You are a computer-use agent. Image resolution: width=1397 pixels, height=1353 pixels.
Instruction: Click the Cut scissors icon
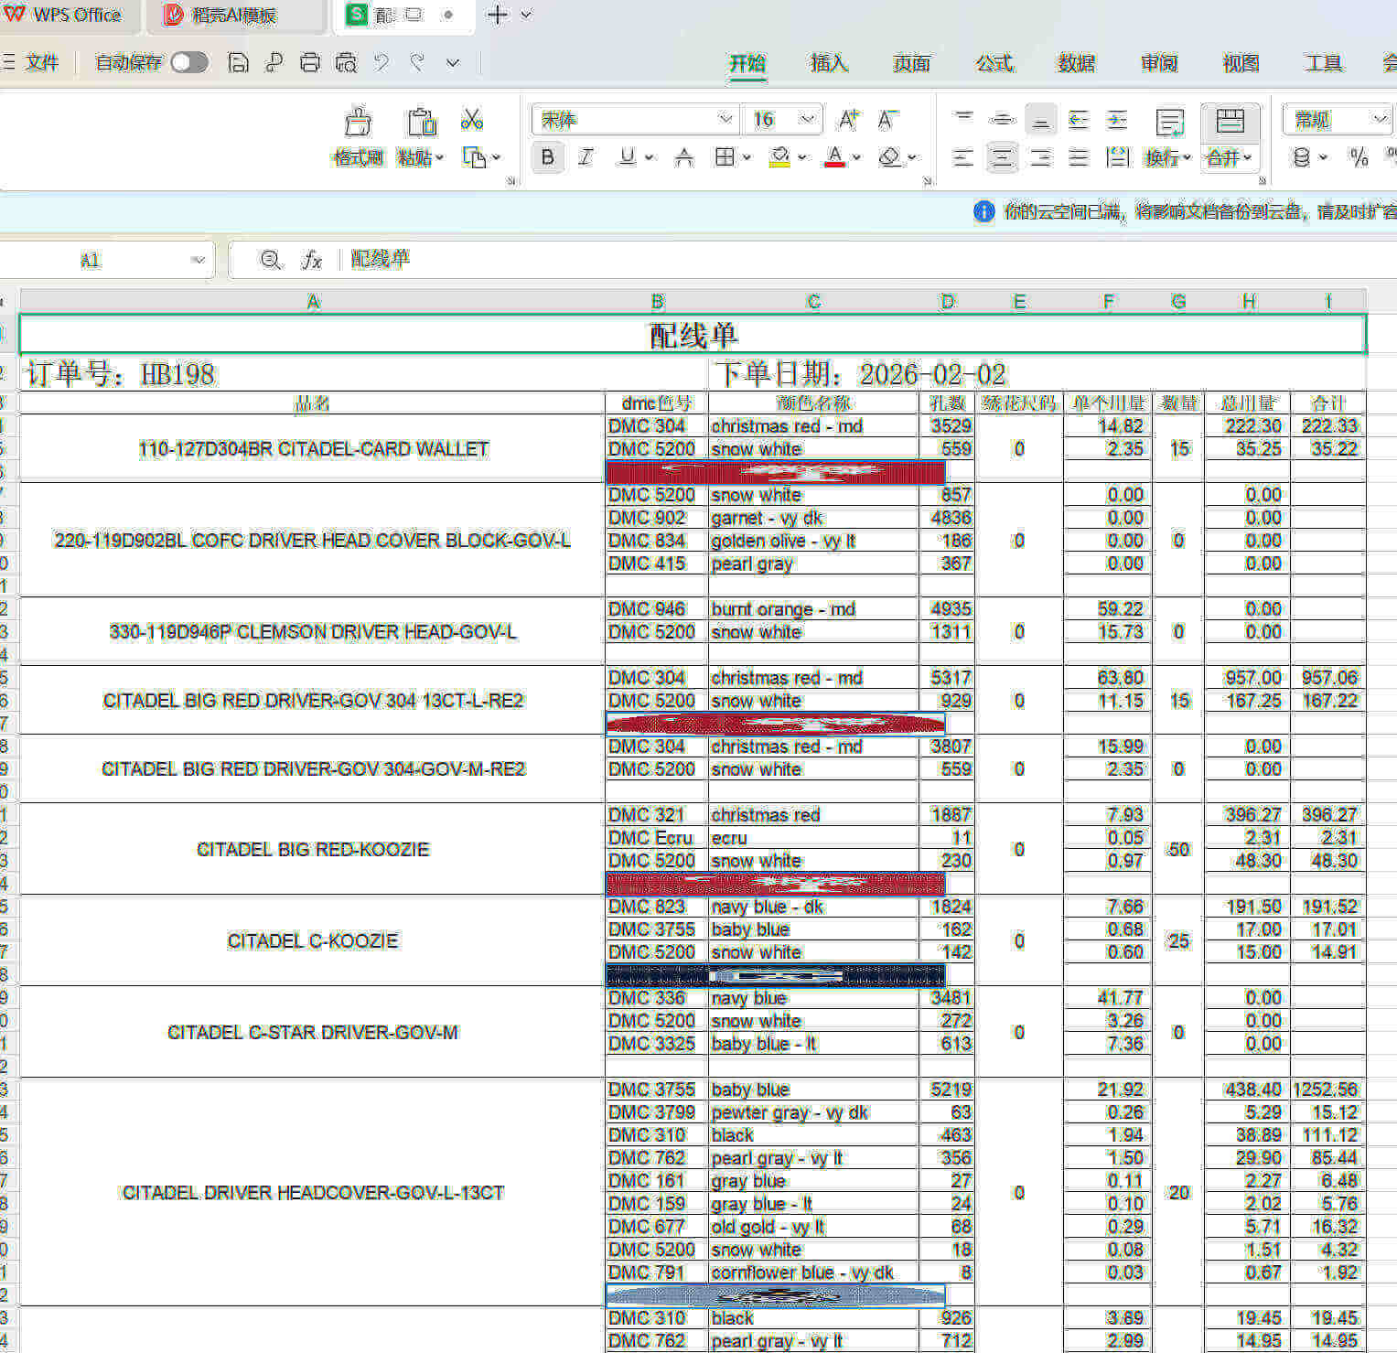click(471, 119)
